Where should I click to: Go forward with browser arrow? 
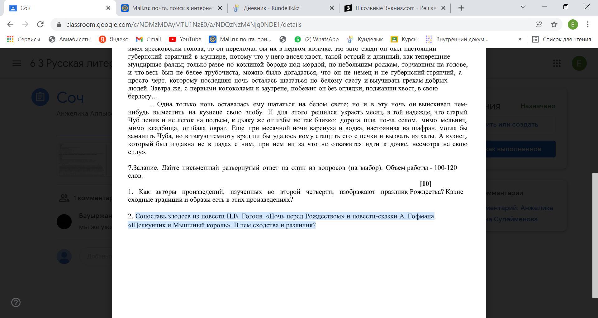click(x=25, y=24)
